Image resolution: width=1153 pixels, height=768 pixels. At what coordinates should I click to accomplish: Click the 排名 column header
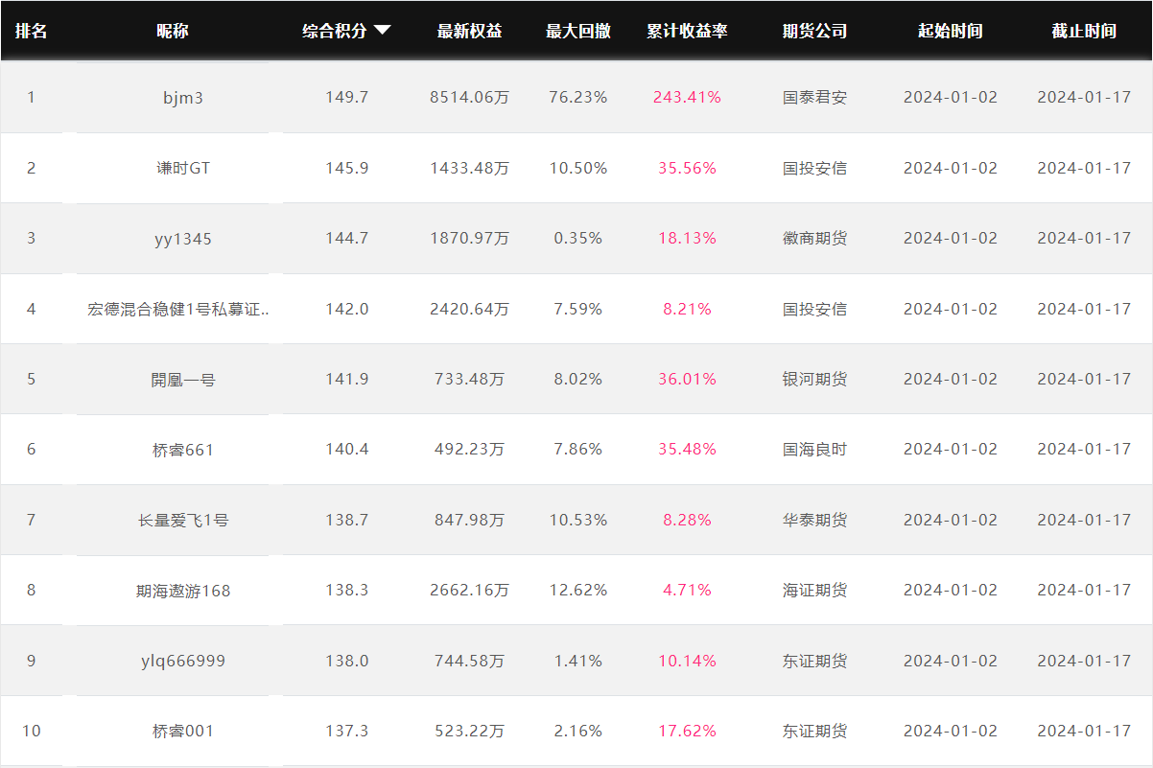click(32, 31)
